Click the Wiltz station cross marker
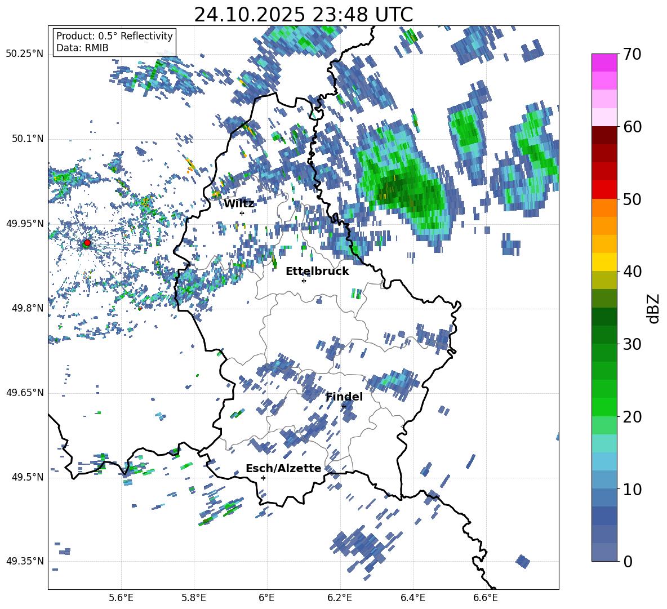This screenshot has height=609, width=667. point(242,213)
